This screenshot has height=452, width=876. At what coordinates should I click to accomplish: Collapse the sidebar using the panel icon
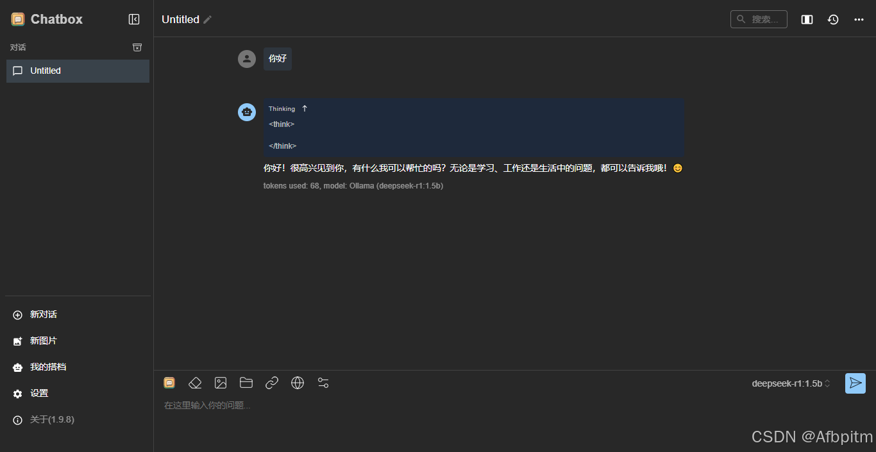pyautogui.click(x=134, y=19)
